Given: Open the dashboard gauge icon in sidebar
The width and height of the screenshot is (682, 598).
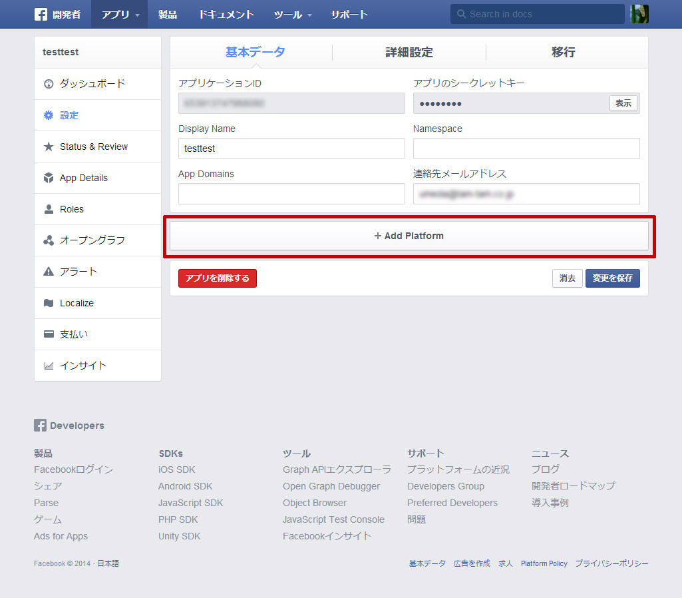Looking at the screenshot, I should pos(49,83).
